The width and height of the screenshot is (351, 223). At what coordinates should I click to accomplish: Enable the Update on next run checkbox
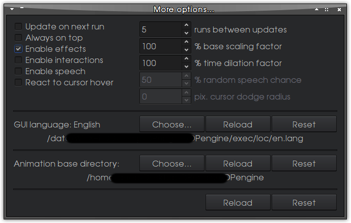18,26
